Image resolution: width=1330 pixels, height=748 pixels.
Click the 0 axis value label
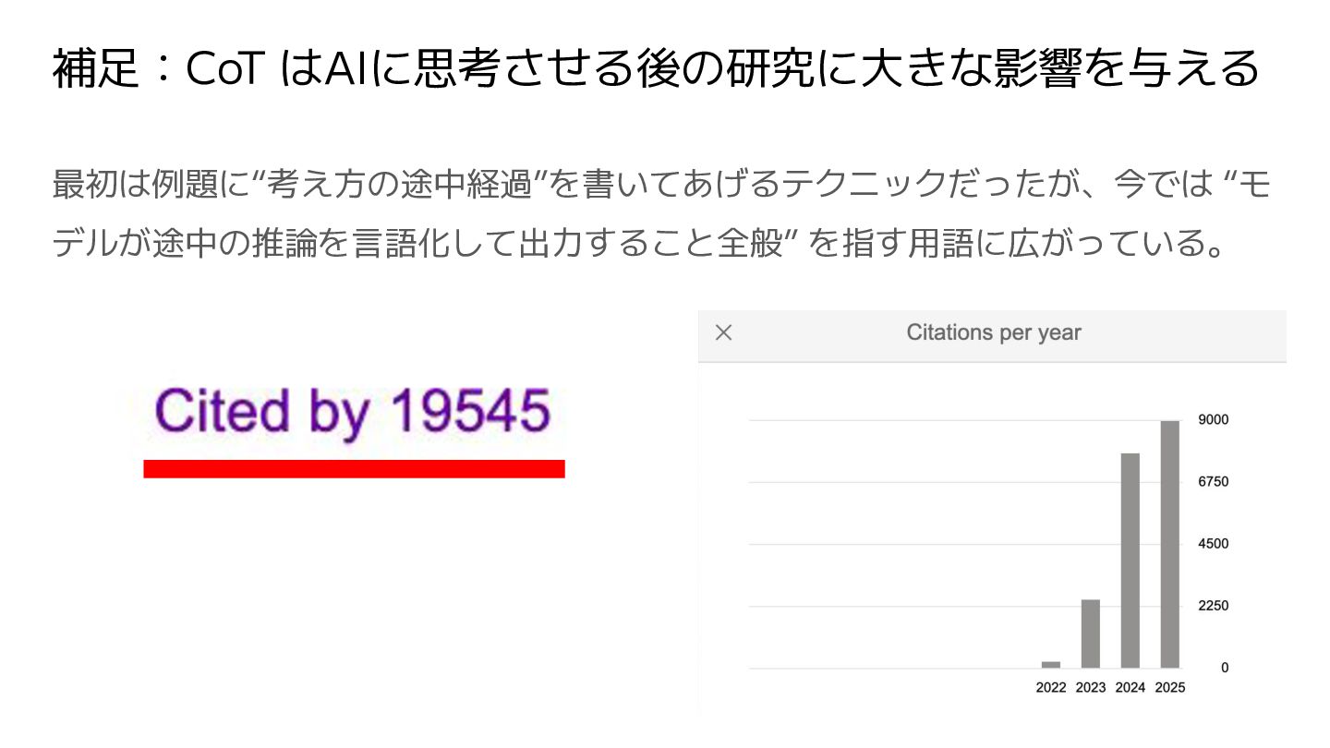[x=1225, y=668]
